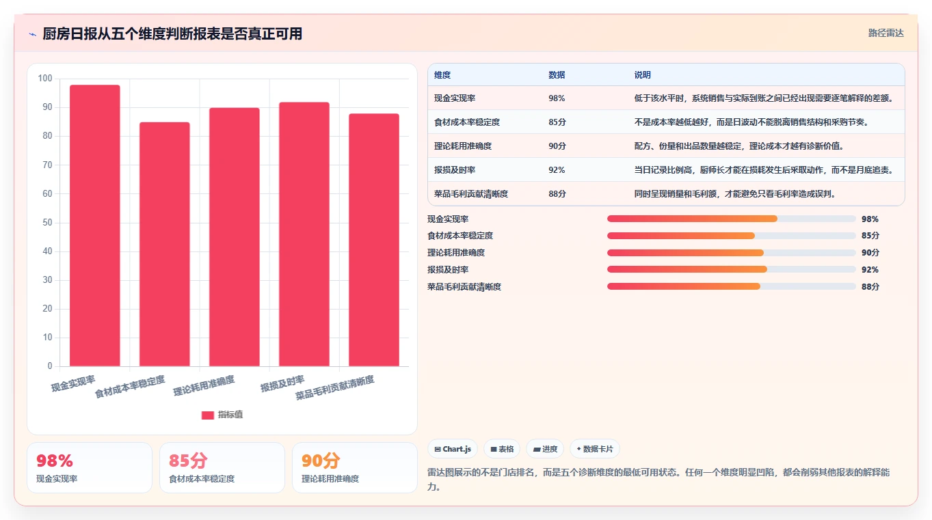Click the 报损及时率 bar in chart
This screenshot has height=520, width=932.
pyautogui.click(x=304, y=234)
